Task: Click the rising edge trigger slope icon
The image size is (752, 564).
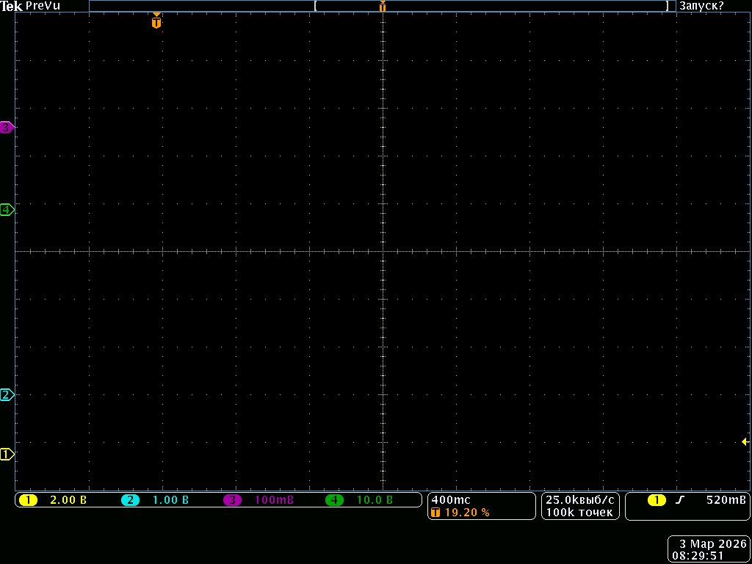Action: [x=680, y=500]
